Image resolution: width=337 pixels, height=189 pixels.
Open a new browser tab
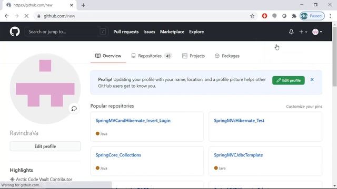(83, 5)
